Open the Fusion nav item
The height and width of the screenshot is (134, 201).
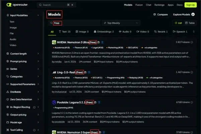click(139, 5)
